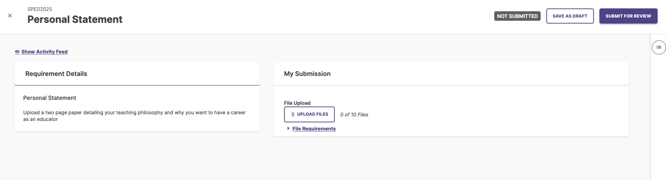The height and width of the screenshot is (180, 666).
Task: Save the submission as draft
Action: (570, 16)
